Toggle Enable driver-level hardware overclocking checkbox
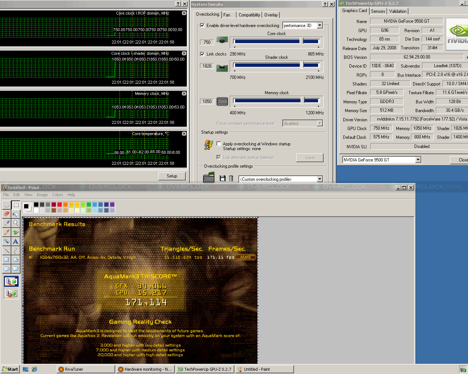468x374 pixels. click(x=202, y=26)
